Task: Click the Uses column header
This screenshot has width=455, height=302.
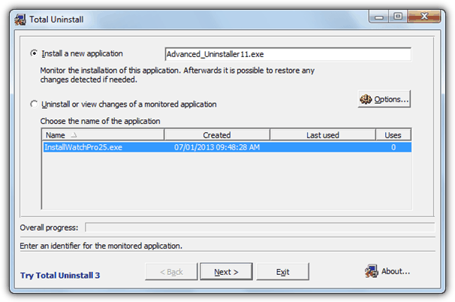Action: [393, 135]
